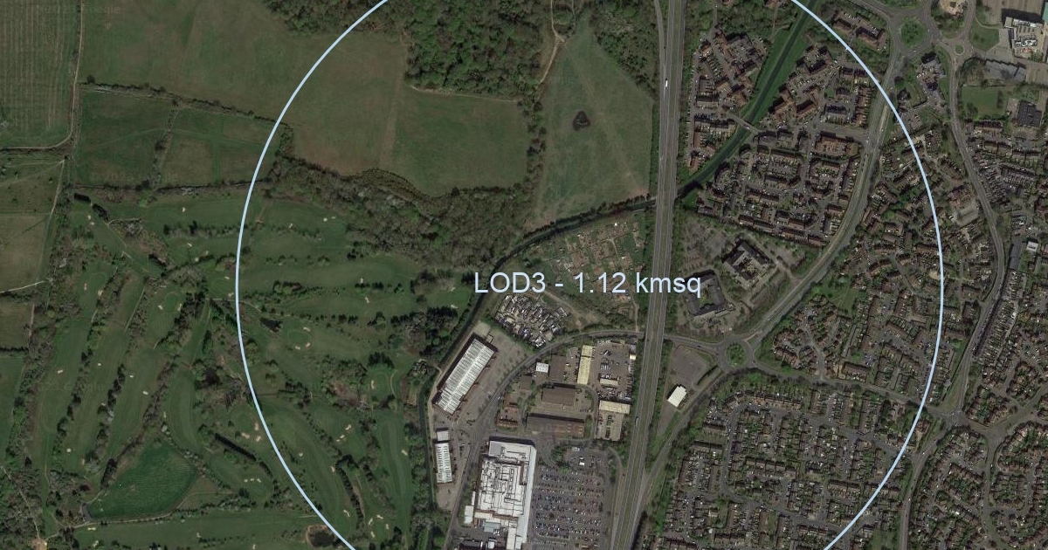Screen dimensions: 1048x550
Task: Select the yellow-roofed building in the retail park
Action: [x=585, y=365]
